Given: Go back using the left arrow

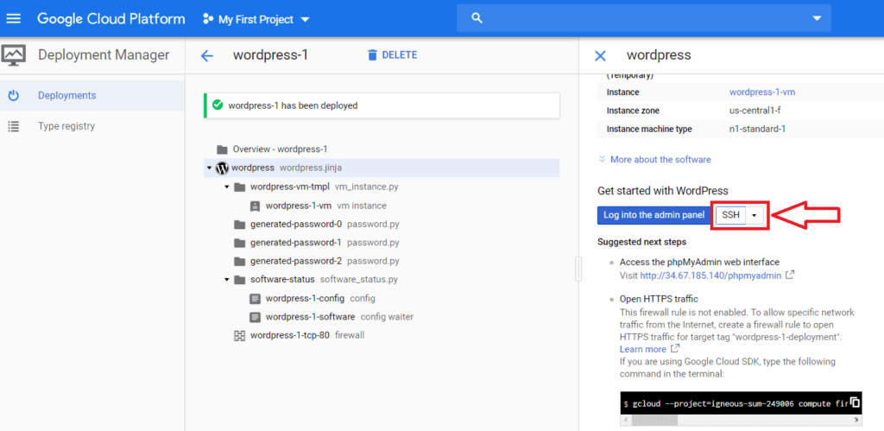Looking at the screenshot, I should (x=207, y=55).
